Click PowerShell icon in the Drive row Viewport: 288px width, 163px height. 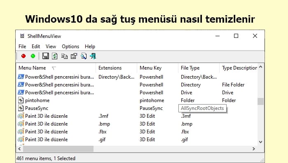click(21, 92)
